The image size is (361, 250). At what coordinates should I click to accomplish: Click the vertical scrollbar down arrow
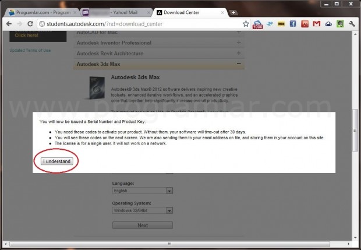[355, 237]
